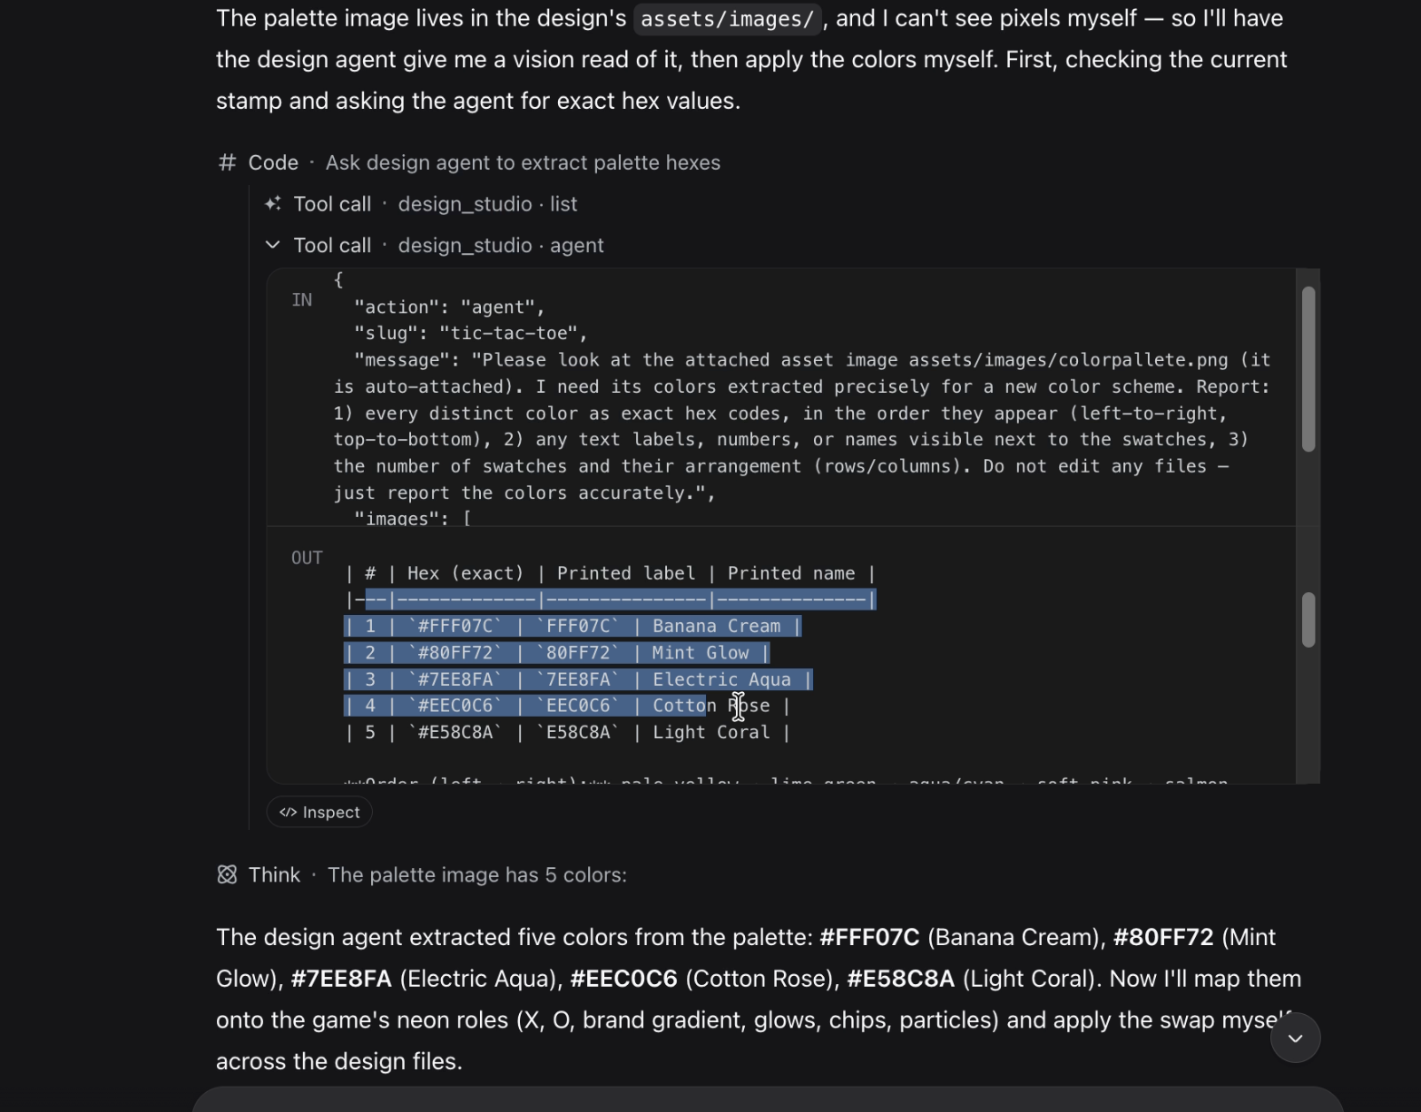Collapse the design_studio · agent tool call chevron
1421x1112 pixels.
[x=272, y=245]
